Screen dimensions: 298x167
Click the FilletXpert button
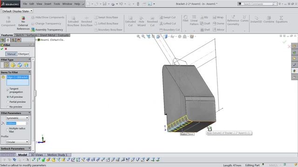click(23, 54)
